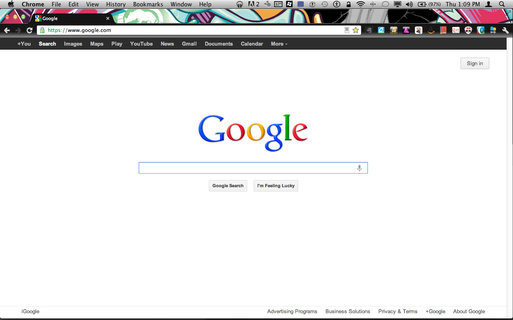Open the Advertising Programs footer link
Image resolution: width=513 pixels, height=320 pixels.
292,312
